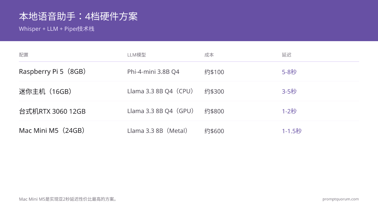378x212 pixels.
Task: Open the promptquorum.com link
Action: click(x=341, y=199)
